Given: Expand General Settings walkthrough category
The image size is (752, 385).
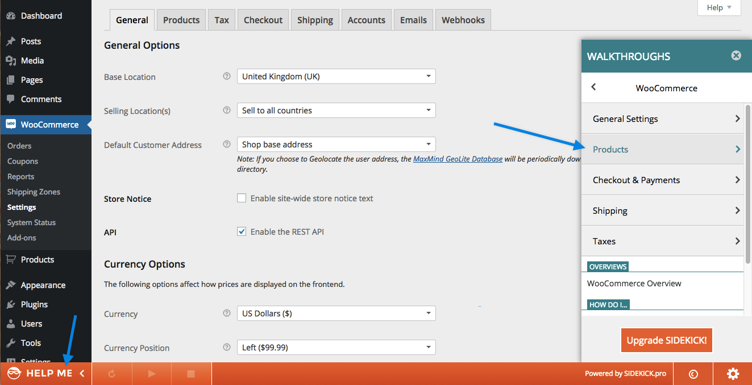Looking at the screenshot, I should click(x=663, y=119).
